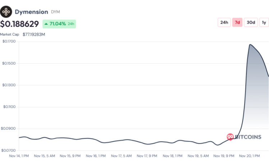Click the 71.04% change badge
The width and height of the screenshot is (269, 161).
click(59, 24)
